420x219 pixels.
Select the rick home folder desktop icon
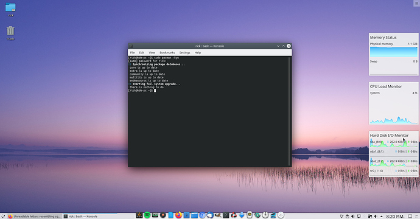[x=10, y=10]
